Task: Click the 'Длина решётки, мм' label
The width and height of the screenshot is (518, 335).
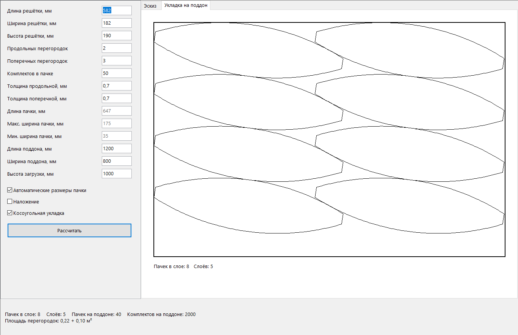Action: point(29,11)
